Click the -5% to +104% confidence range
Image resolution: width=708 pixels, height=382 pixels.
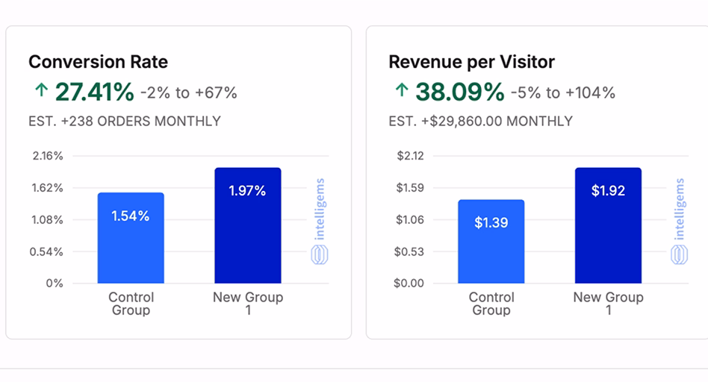[x=563, y=93]
